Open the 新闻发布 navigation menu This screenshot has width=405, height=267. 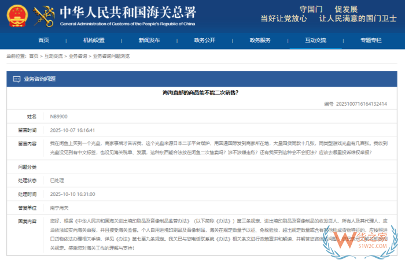point(149,40)
